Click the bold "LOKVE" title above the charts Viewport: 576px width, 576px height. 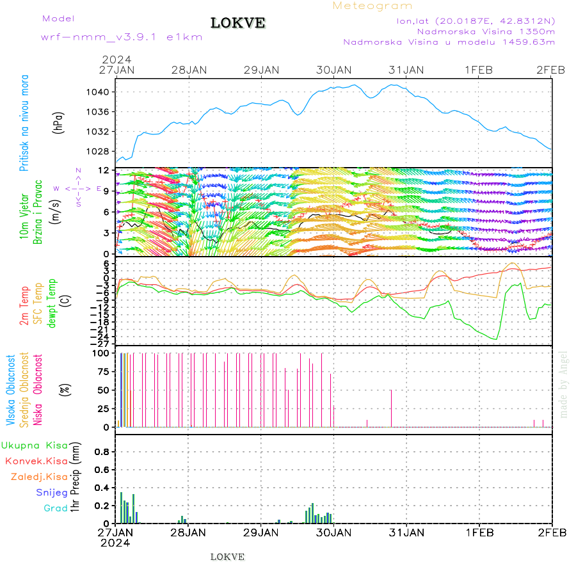click(x=237, y=23)
